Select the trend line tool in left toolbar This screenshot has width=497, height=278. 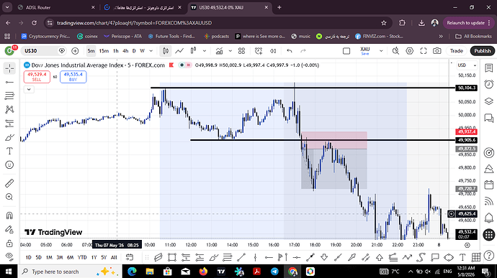[9, 82]
